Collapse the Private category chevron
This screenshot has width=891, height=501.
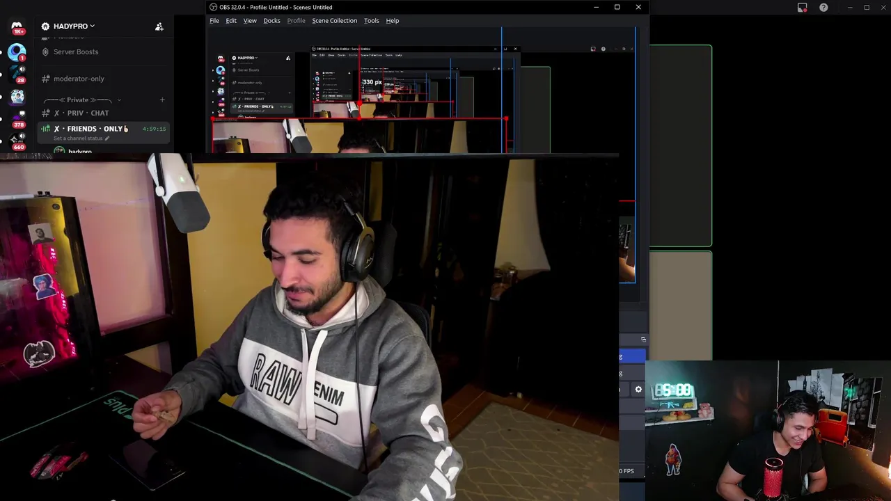(119, 100)
